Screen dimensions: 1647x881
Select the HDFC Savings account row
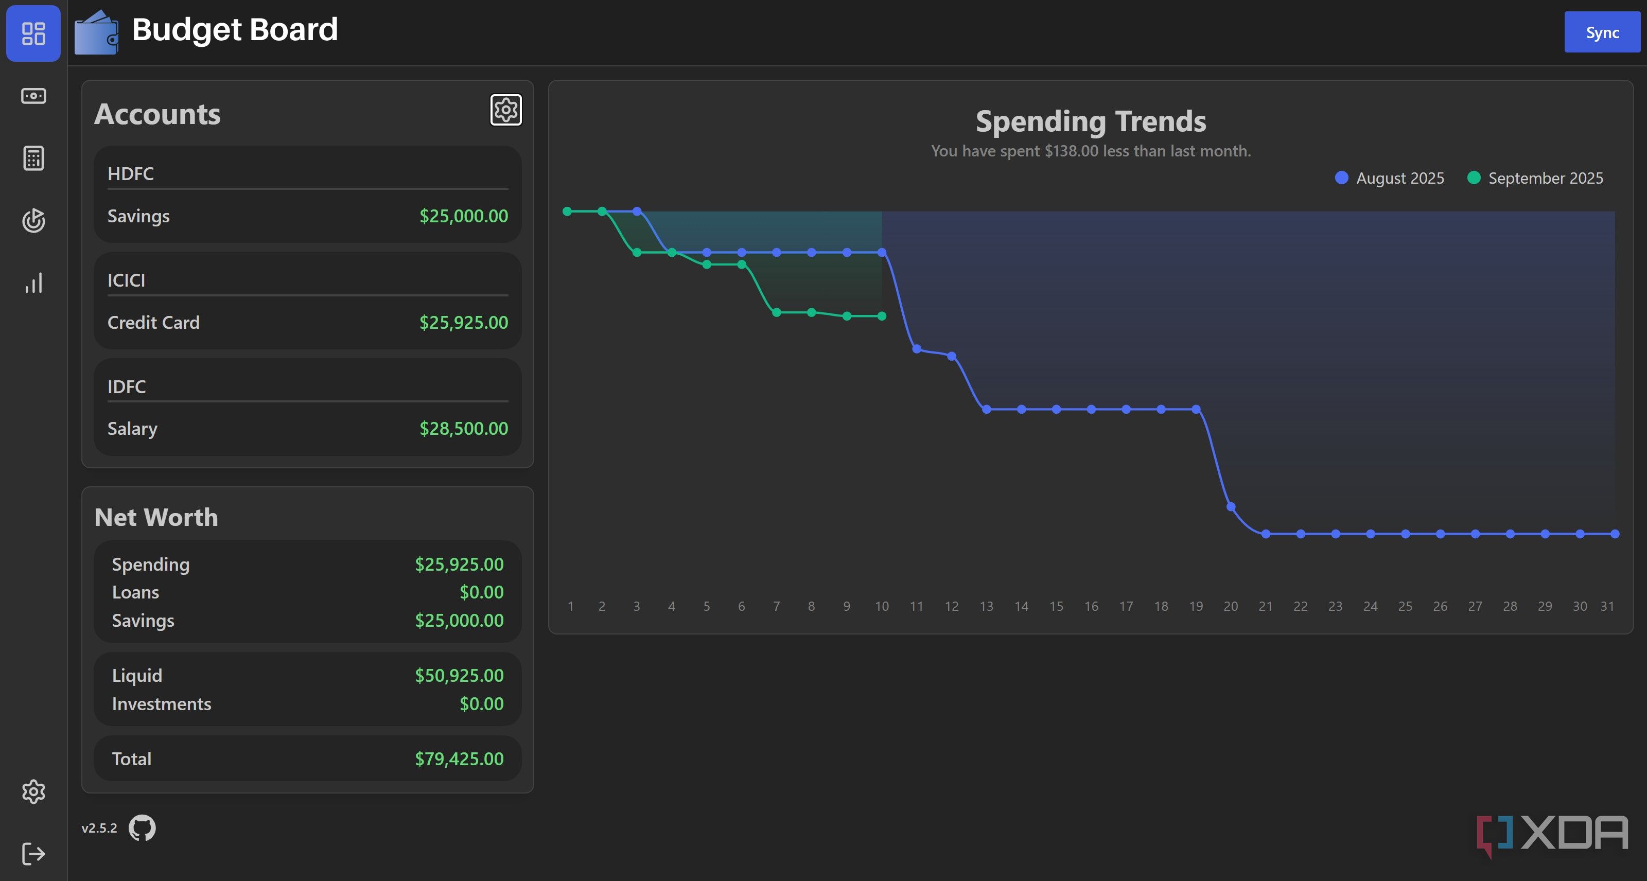pyautogui.click(x=308, y=216)
